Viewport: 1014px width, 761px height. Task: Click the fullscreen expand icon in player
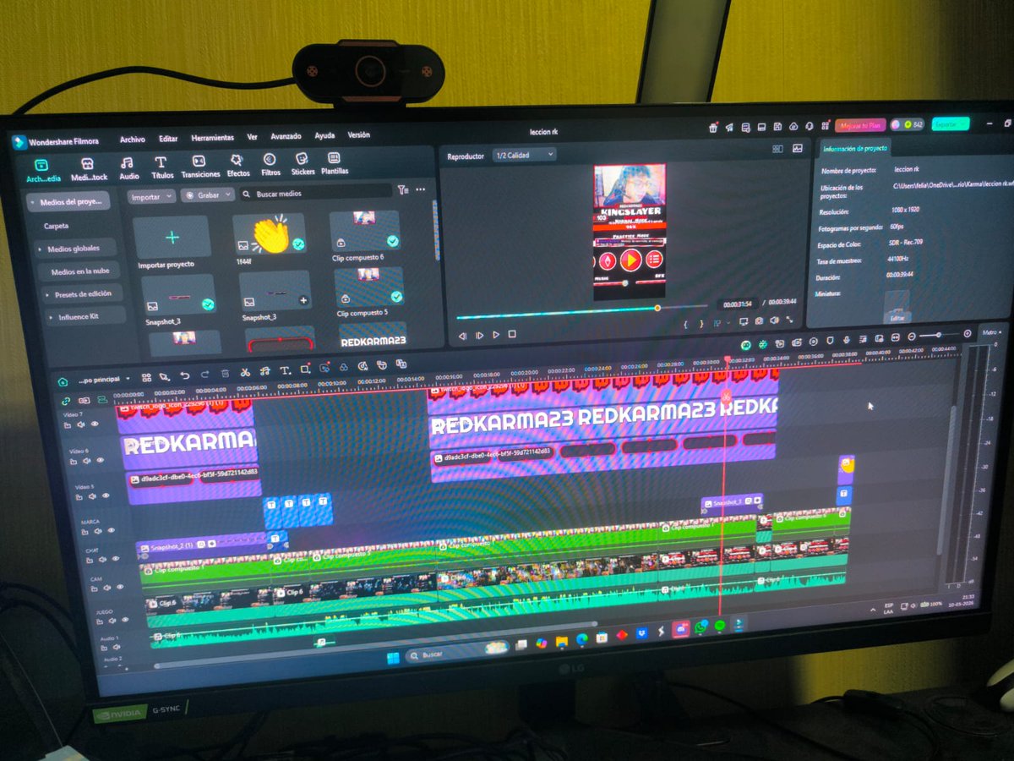pos(789,320)
